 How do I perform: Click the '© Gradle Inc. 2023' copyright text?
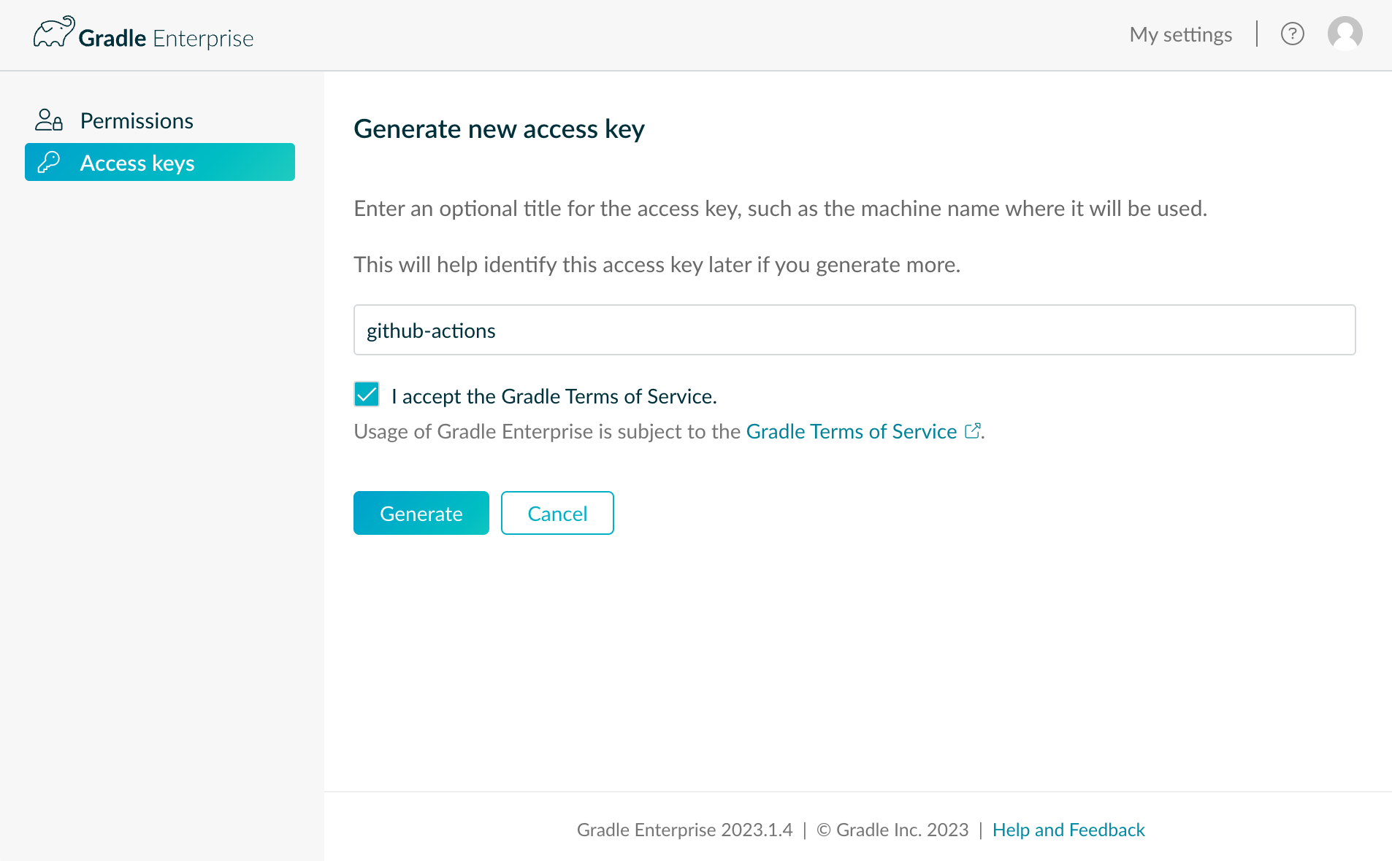coord(892,830)
